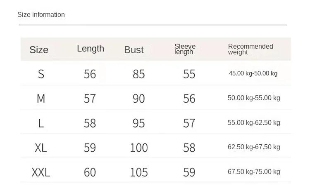Select the 62.50 kg-67.50 kg weight cell
Image resolution: width=310 pixels, height=188 pixels.
tap(254, 147)
